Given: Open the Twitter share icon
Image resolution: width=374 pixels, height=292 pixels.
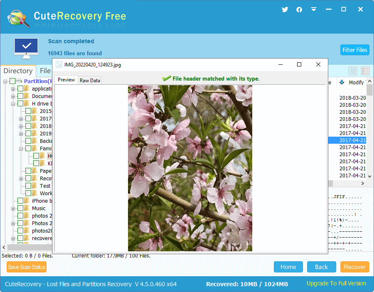Looking at the screenshot, I should (285, 10).
